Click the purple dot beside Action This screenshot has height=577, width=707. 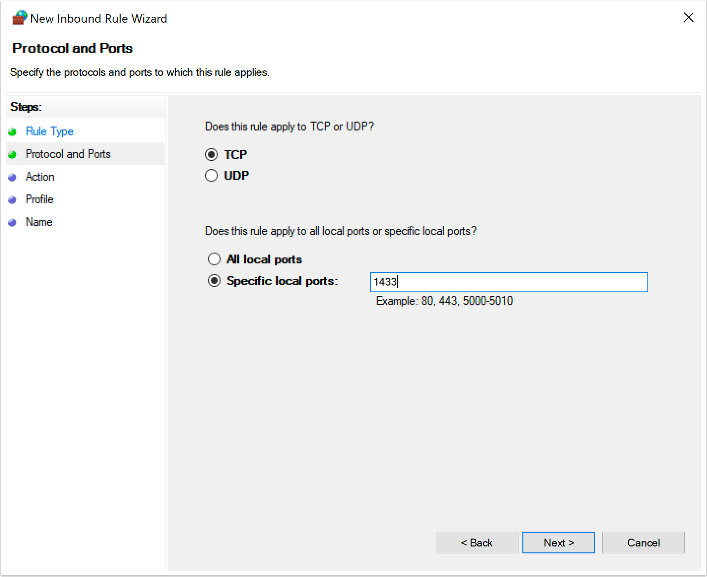[12, 176]
